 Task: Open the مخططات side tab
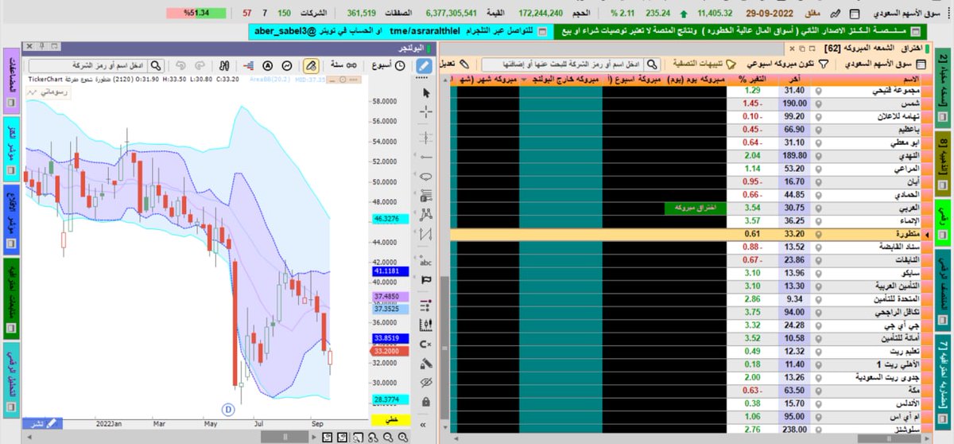(11, 80)
